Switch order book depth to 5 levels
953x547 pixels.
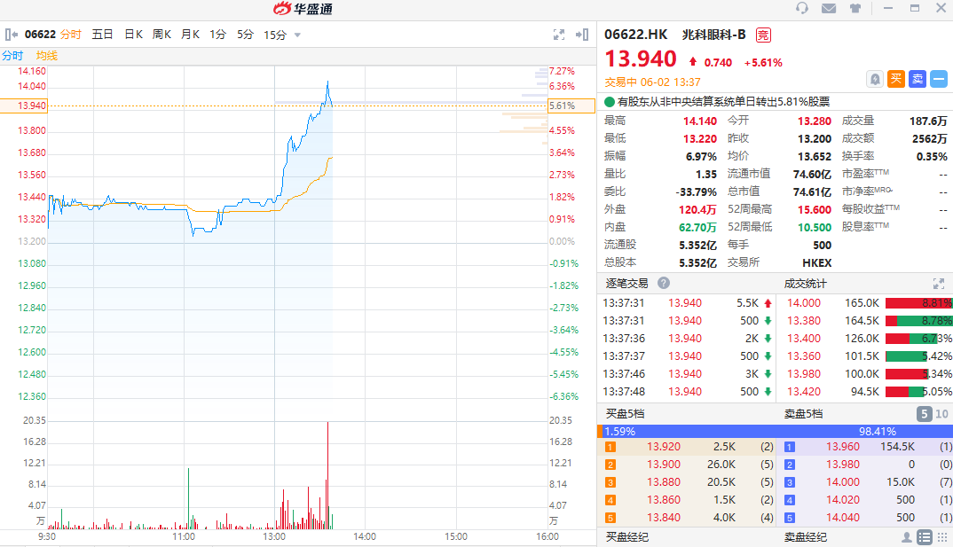pyautogui.click(x=924, y=414)
